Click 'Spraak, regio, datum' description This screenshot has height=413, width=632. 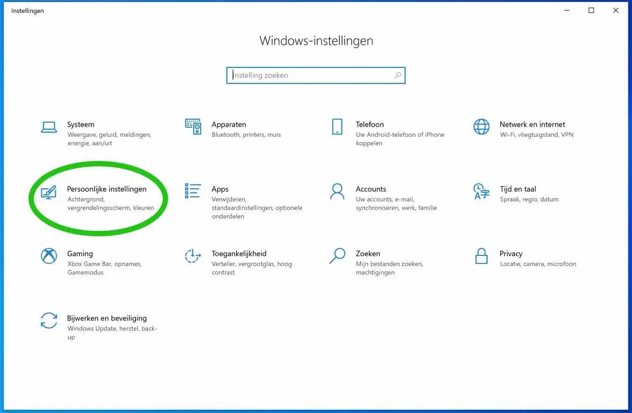pyautogui.click(x=529, y=199)
